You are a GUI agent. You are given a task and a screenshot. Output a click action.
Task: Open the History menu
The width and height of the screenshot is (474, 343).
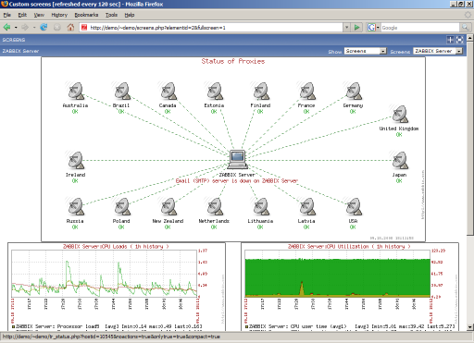click(59, 15)
